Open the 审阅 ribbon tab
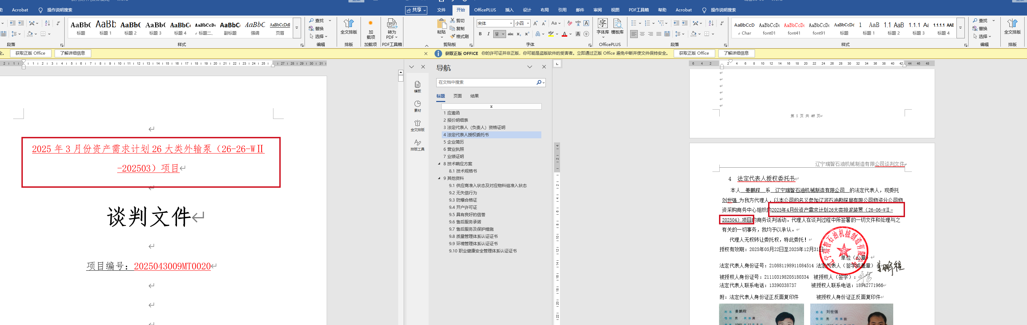 pos(597,10)
